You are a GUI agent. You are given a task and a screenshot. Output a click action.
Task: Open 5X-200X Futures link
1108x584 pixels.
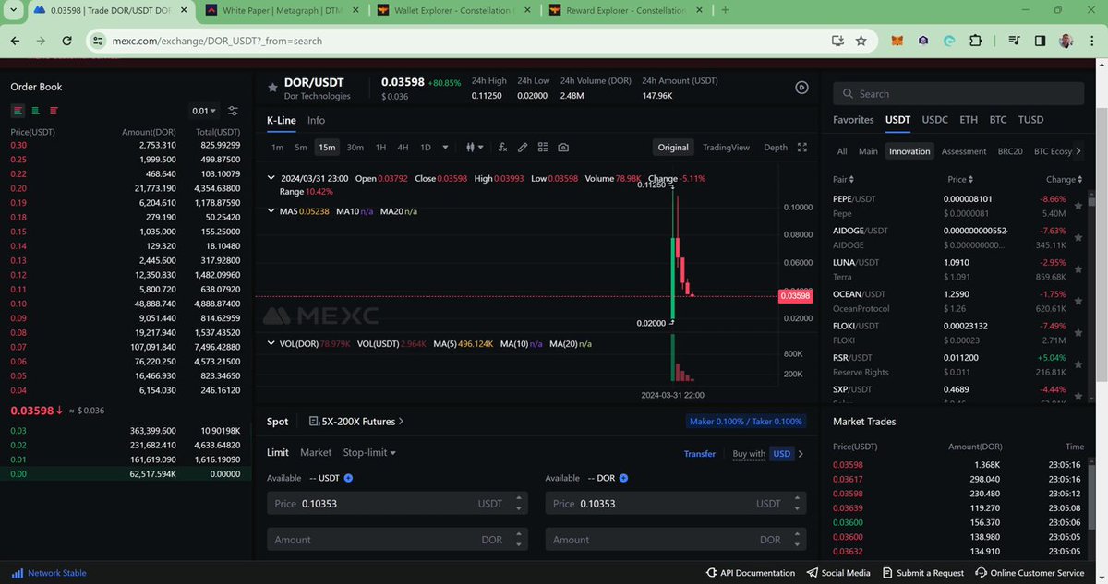356,422
